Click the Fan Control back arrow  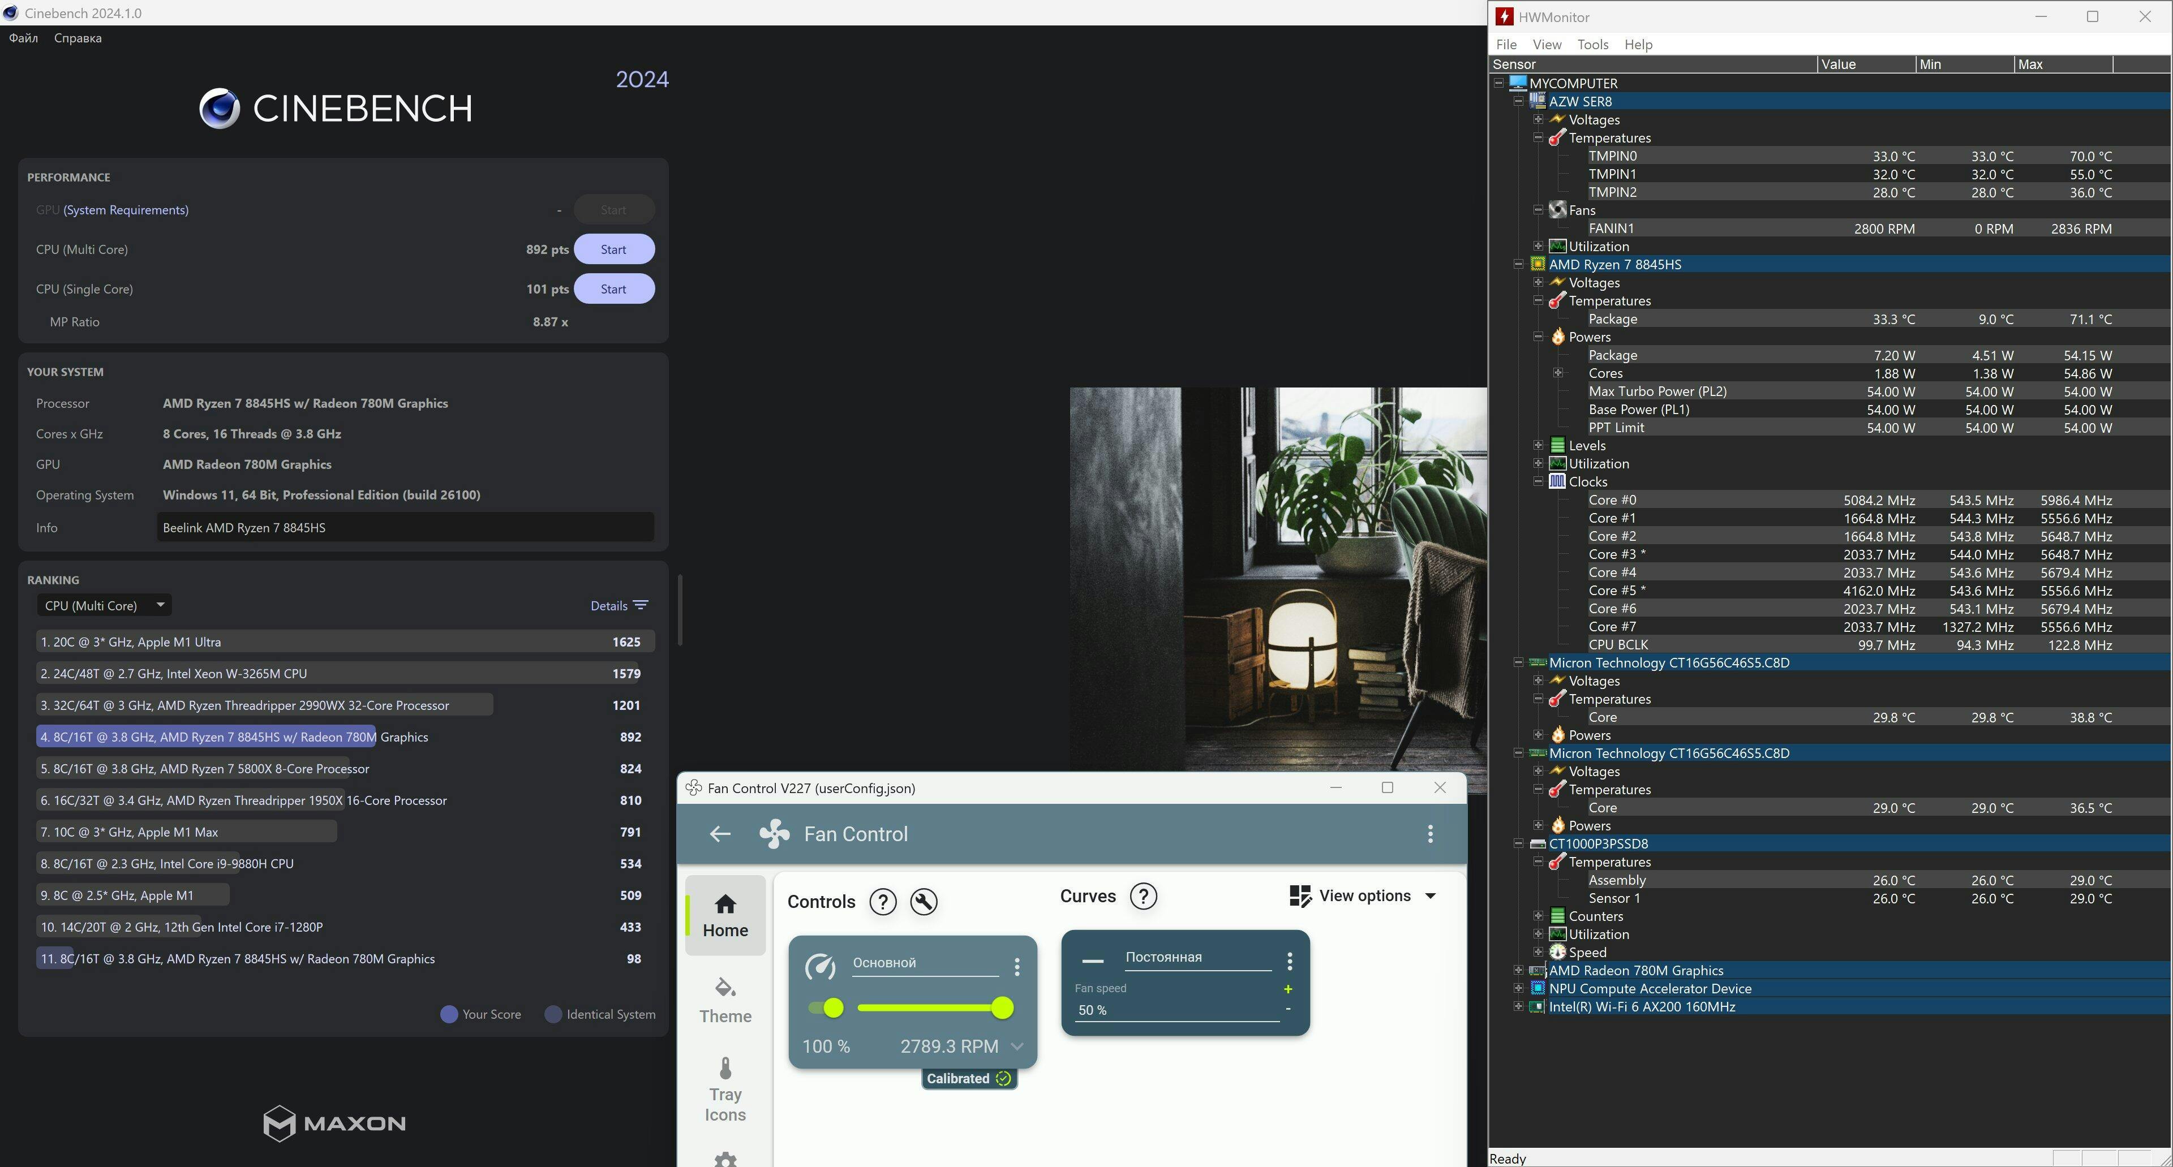720,834
